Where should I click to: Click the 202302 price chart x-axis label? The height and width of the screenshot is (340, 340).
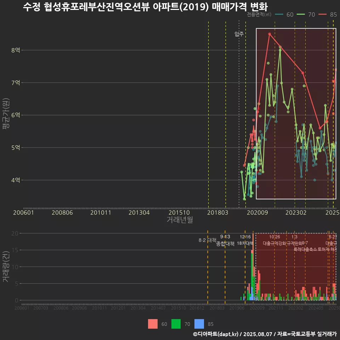click(x=296, y=212)
